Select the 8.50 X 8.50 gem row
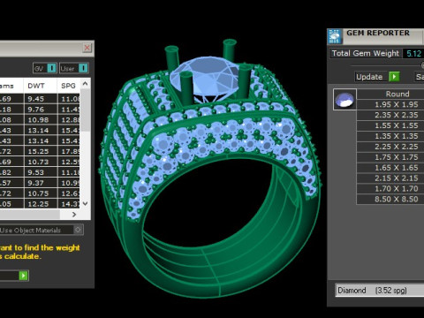Viewport: 424px width, 318px height. pos(396,200)
